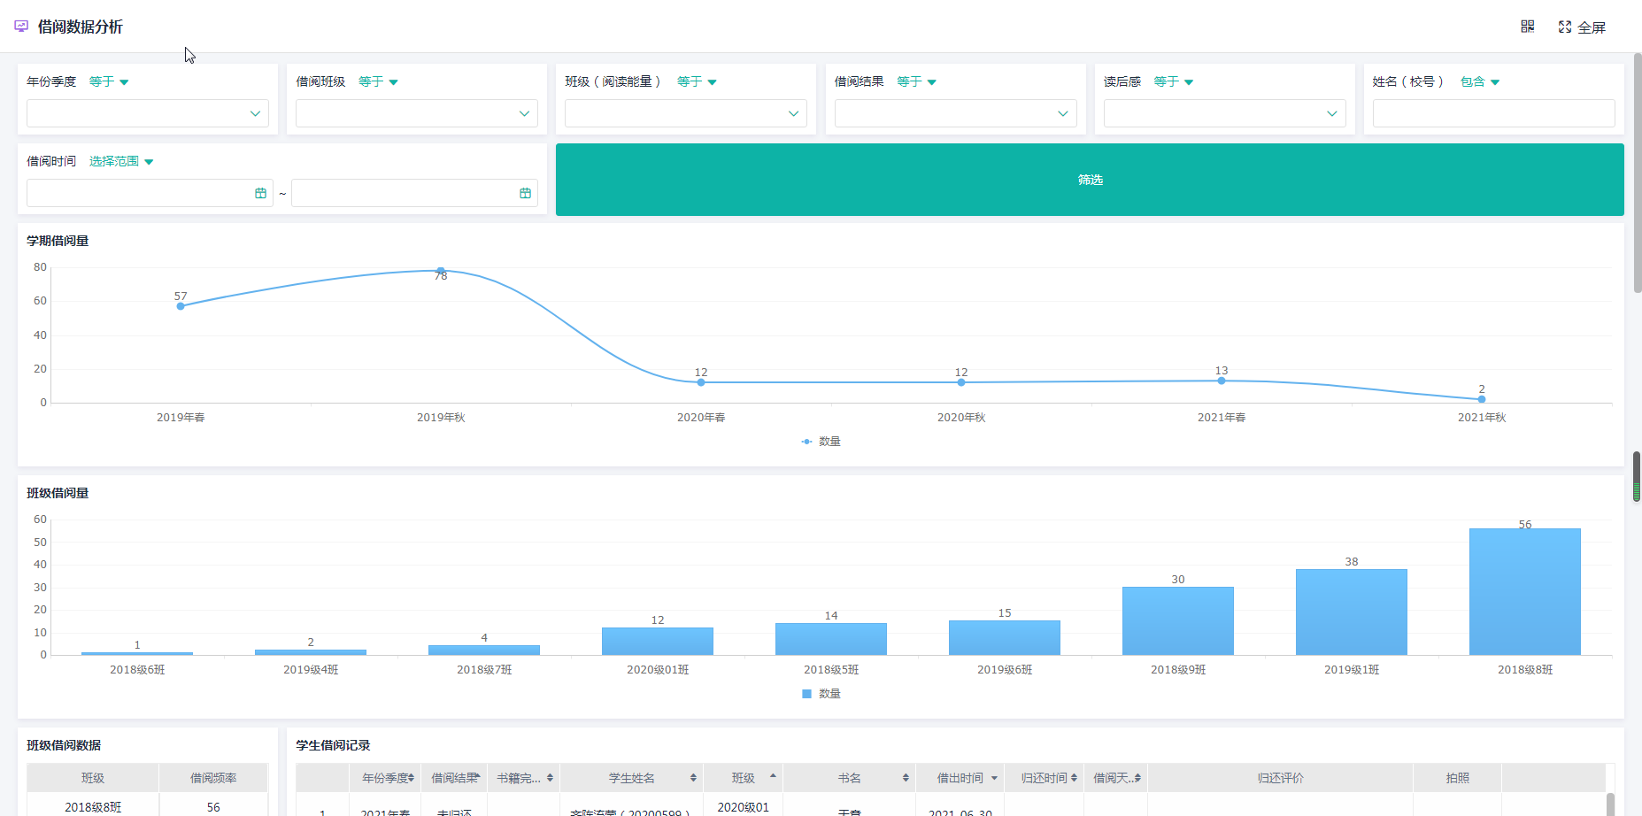Open the 读后感 operator 等于 dropdown
Screen dimensions: 1642x816
point(1174,81)
